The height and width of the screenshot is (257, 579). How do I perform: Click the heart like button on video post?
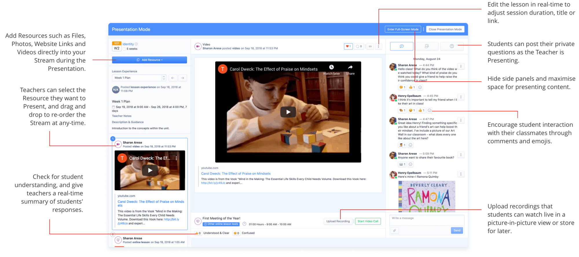pyautogui.click(x=348, y=46)
